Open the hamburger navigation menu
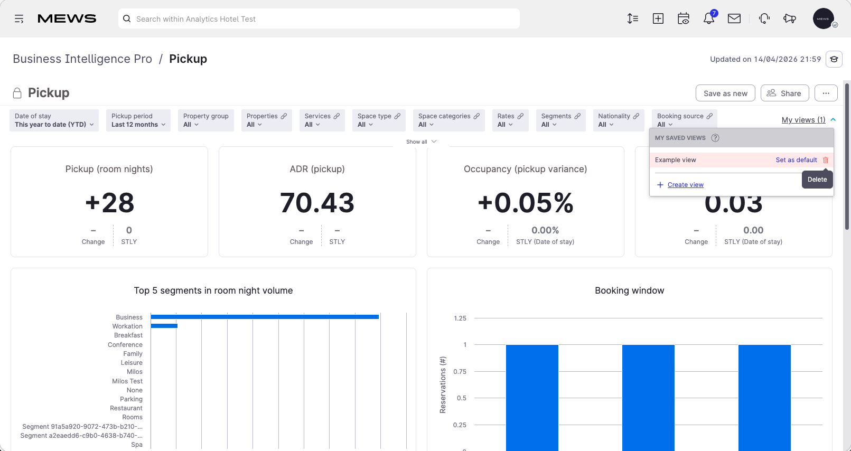The height and width of the screenshot is (451, 851). pyautogui.click(x=19, y=19)
